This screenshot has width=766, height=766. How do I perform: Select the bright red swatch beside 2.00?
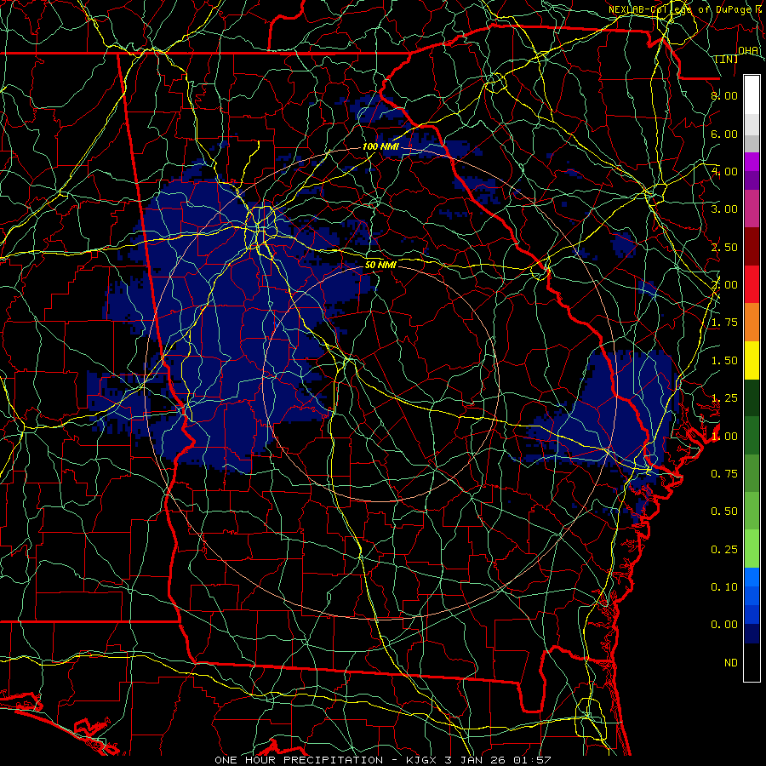(x=752, y=284)
